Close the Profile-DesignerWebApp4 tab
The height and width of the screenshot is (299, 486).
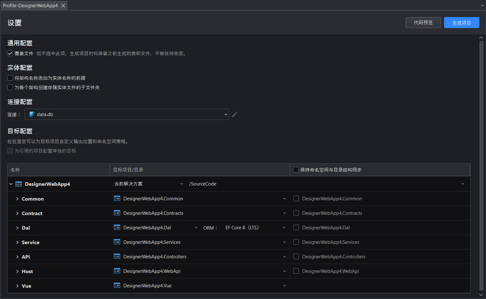(63, 6)
